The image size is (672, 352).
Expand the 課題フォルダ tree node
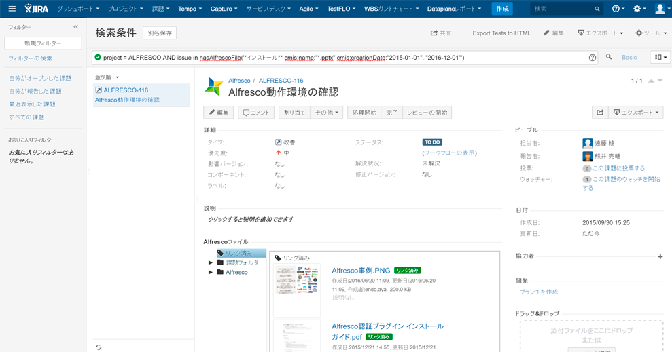point(211,262)
